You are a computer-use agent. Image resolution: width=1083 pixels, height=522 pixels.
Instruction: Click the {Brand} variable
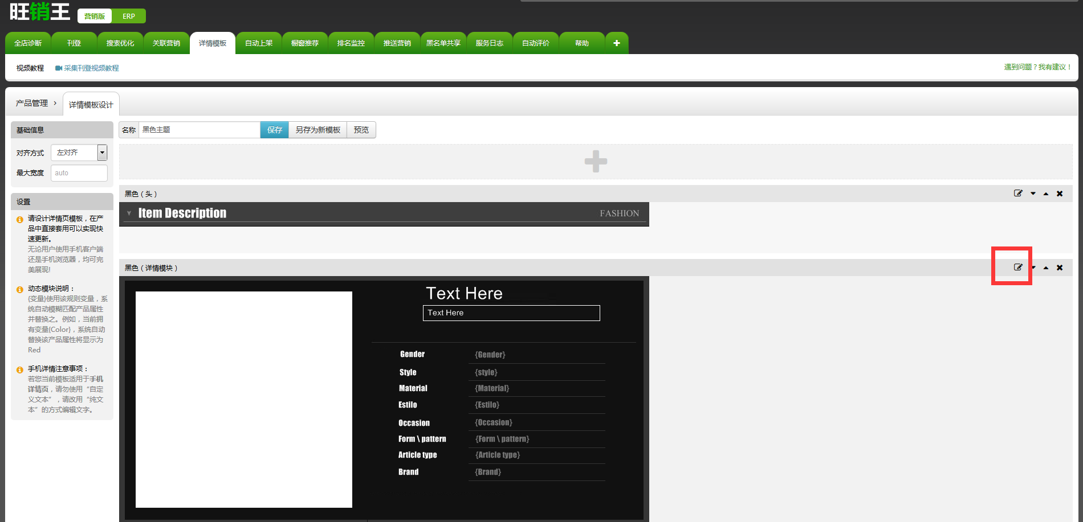(488, 472)
